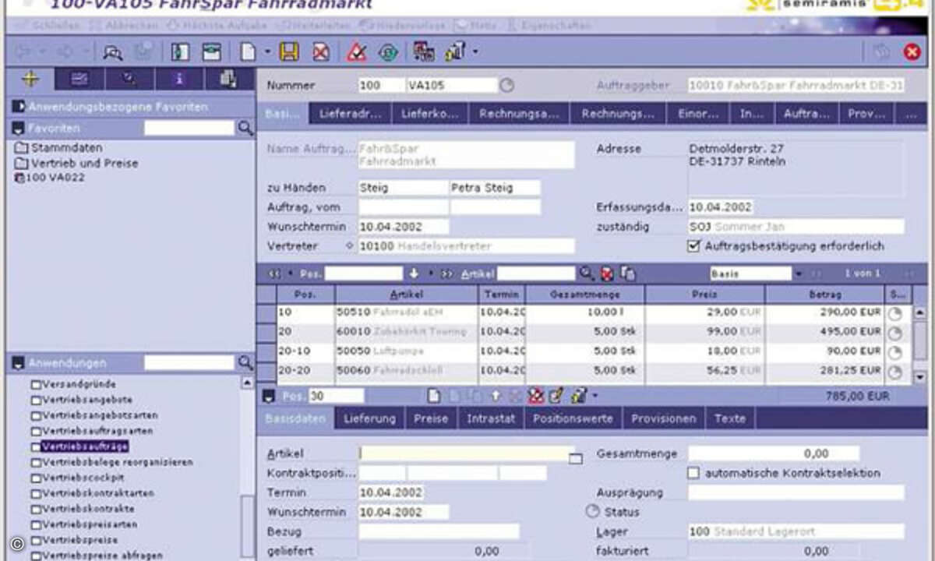Click the Betrag column header
This screenshot has height=561, width=935.
pyautogui.click(x=825, y=295)
